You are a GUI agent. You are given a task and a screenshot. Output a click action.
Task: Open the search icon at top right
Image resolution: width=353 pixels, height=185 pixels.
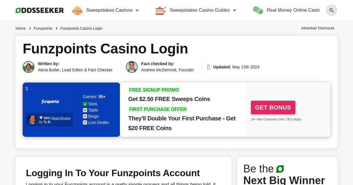coord(332,10)
